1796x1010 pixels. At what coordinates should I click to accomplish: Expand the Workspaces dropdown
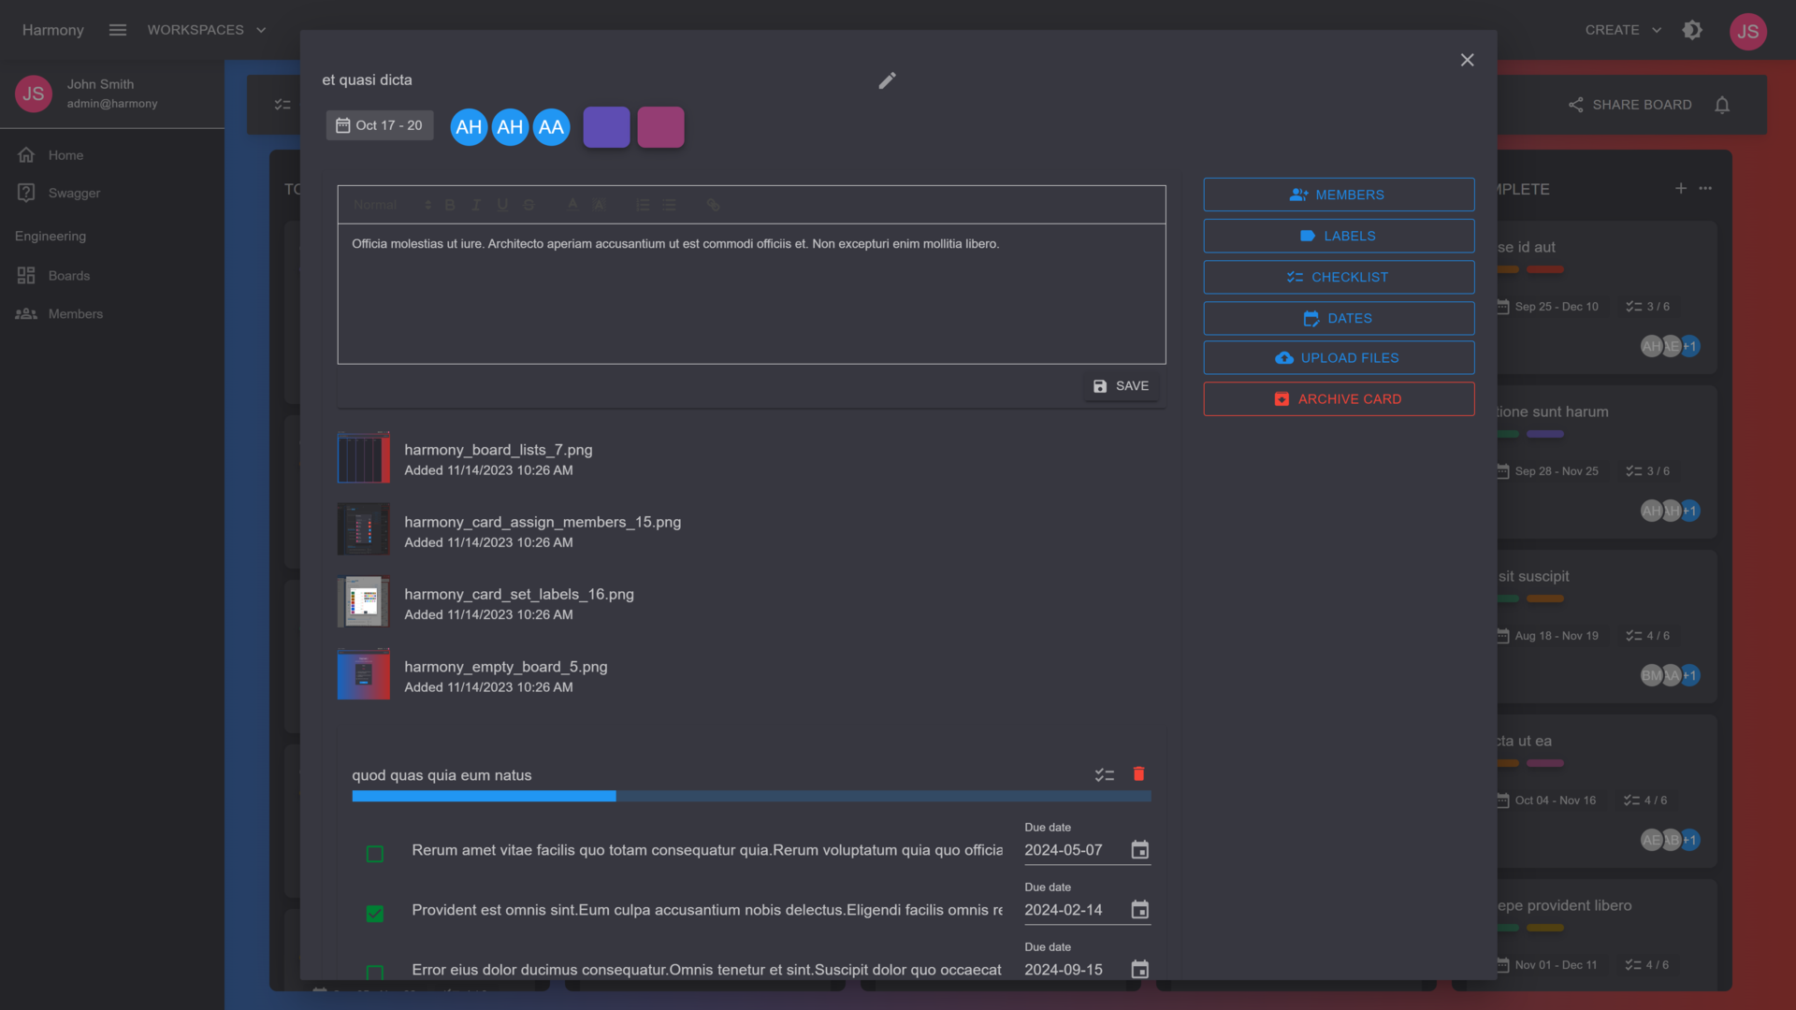click(207, 30)
